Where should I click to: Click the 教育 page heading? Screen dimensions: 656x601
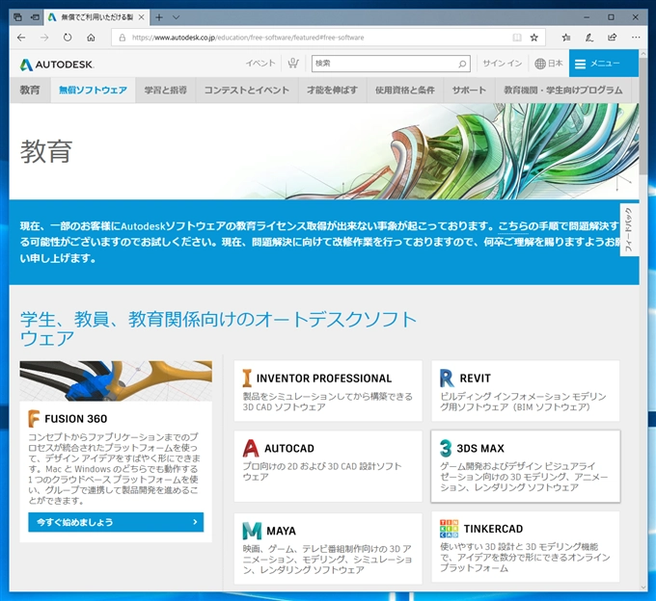[46, 151]
